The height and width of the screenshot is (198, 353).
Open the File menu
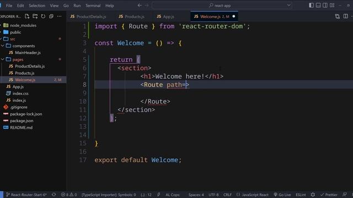9,5
